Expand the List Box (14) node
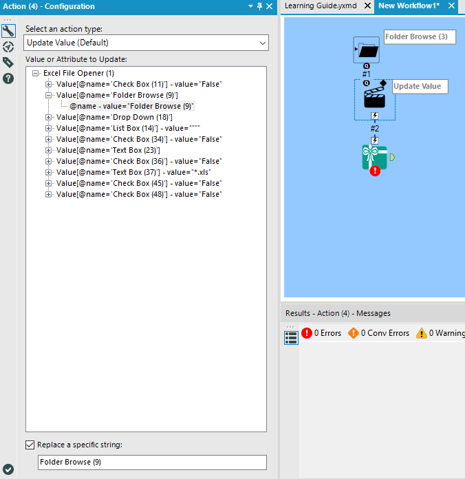Viewport: 465px width, 479px height. tap(48, 128)
